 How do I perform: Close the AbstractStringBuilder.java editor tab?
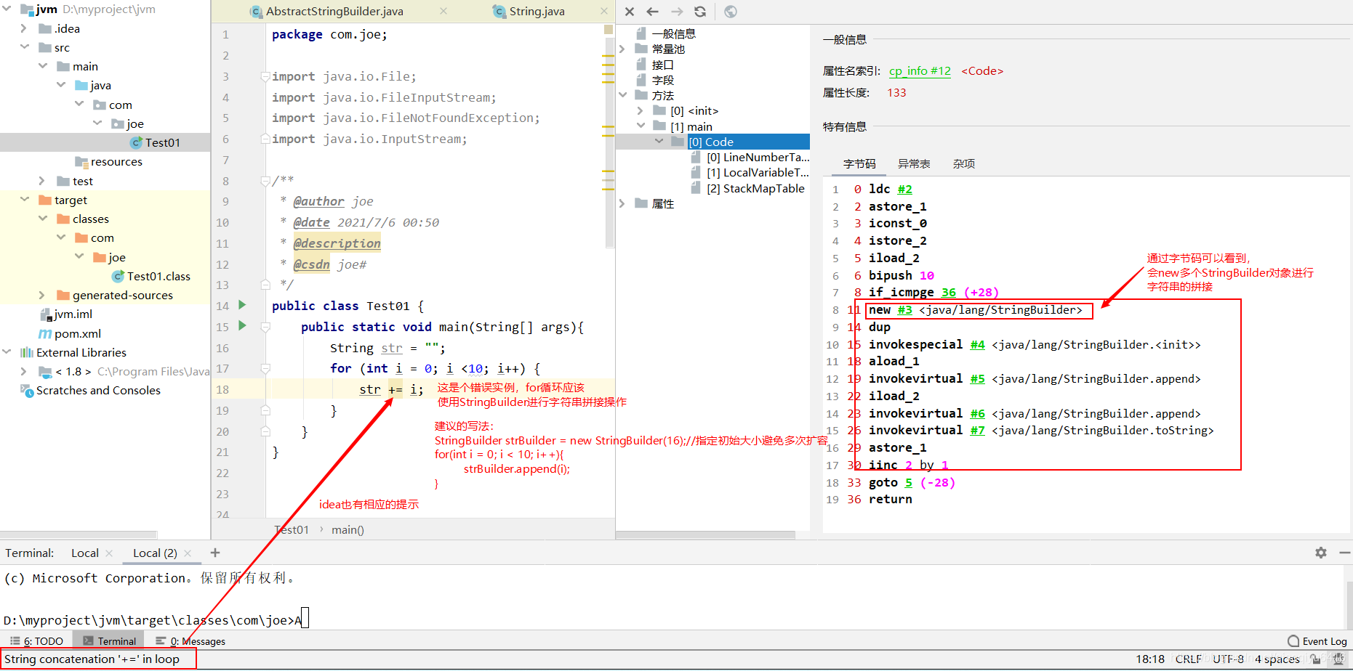tap(443, 11)
